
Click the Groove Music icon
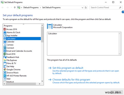click(x=5, y=73)
